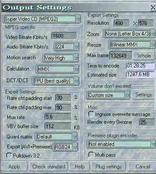156x174 pixels.
Task: Click the Apply button
Action: (x=14, y=167)
